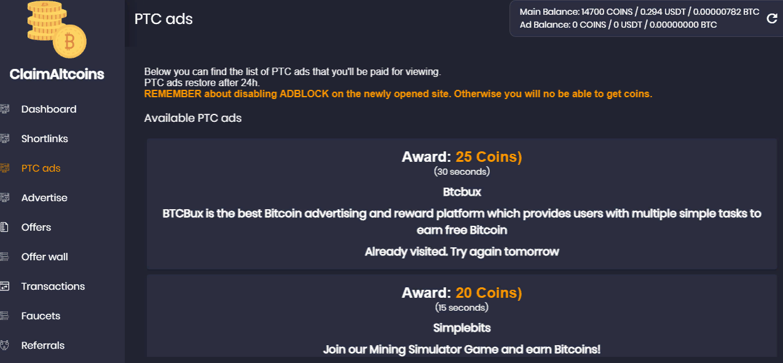Click the ClaimAltcoins site name

click(x=57, y=74)
